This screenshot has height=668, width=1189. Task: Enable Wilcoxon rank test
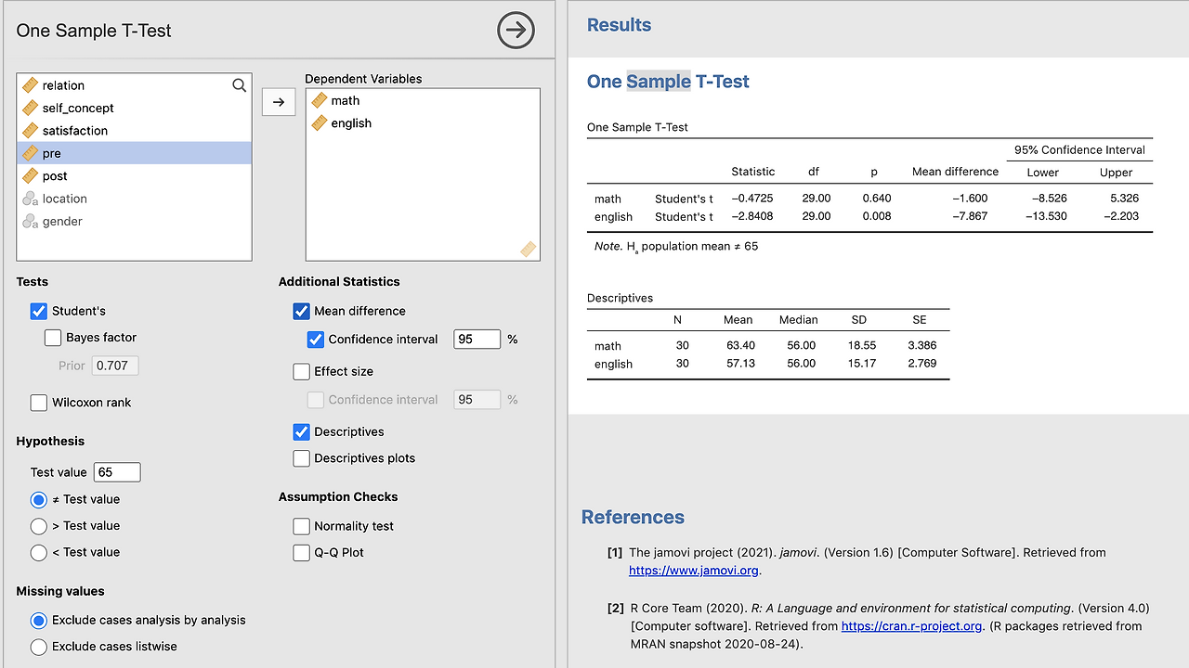39,403
